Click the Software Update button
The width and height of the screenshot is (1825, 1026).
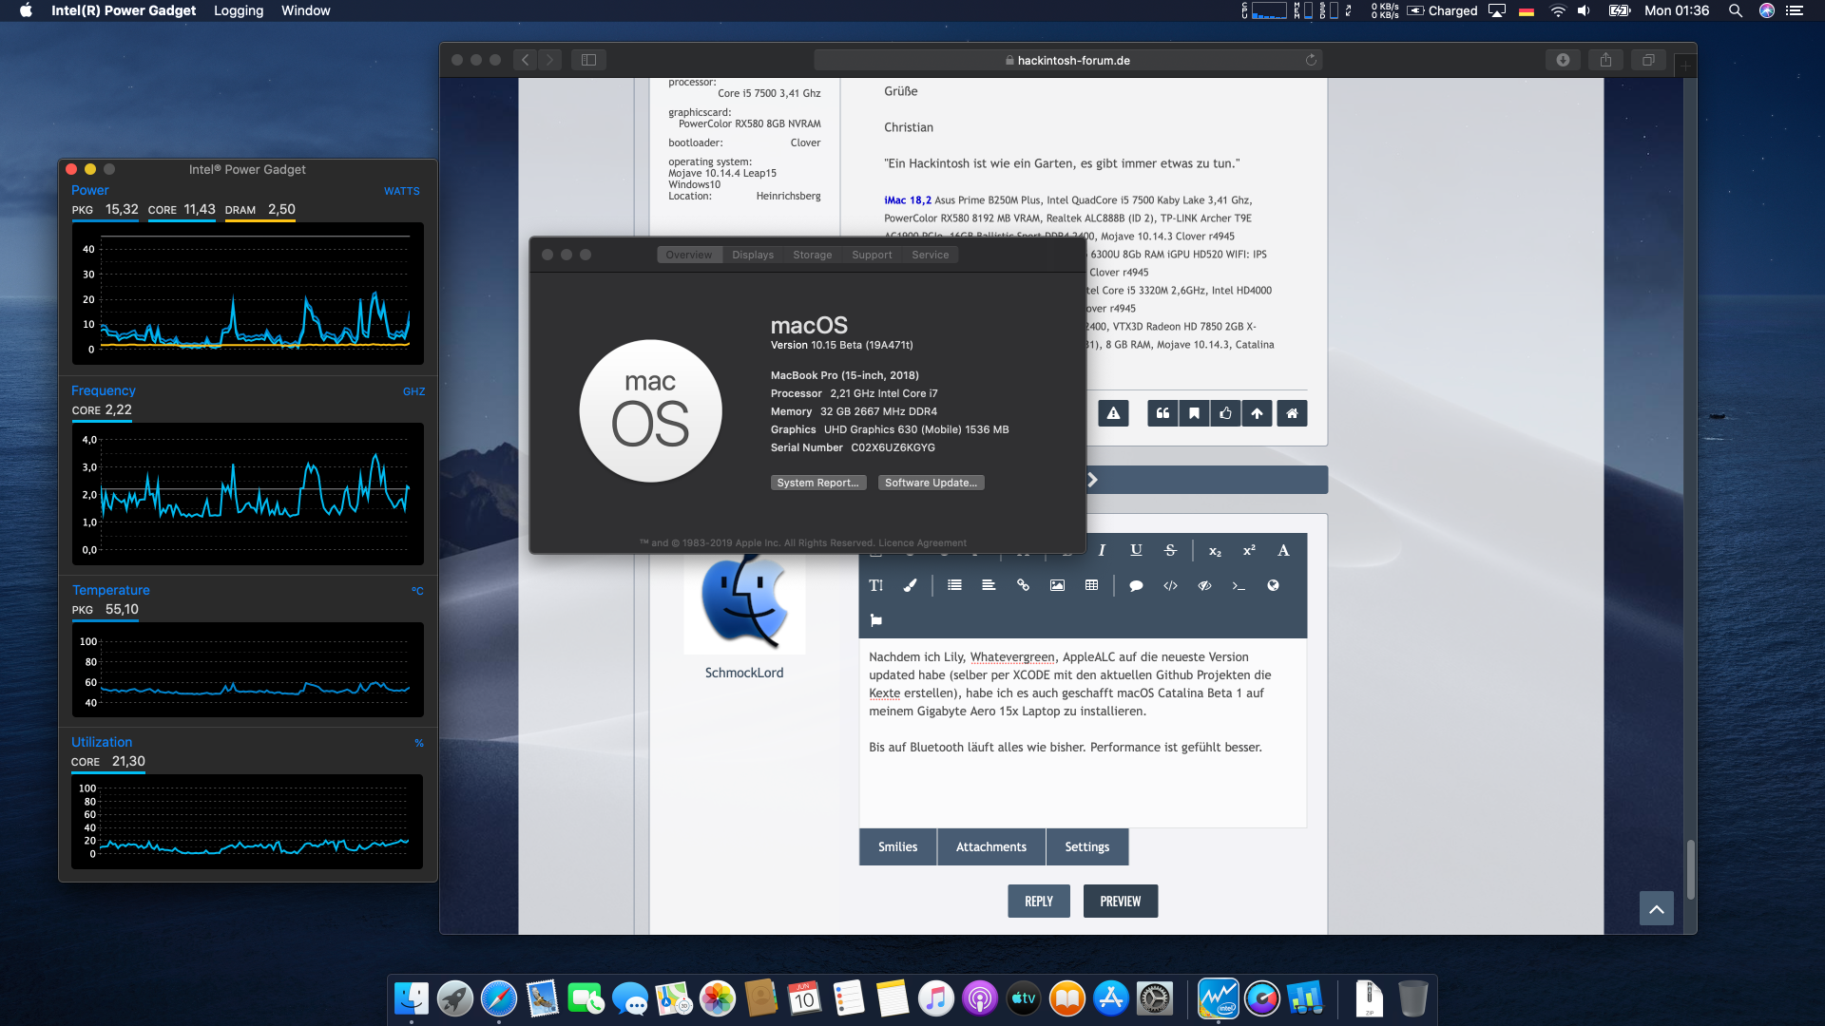click(x=931, y=483)
